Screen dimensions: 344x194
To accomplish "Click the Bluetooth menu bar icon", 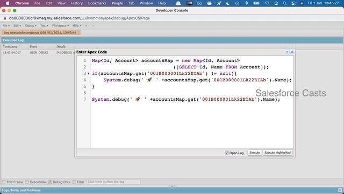I will point(247,3).
